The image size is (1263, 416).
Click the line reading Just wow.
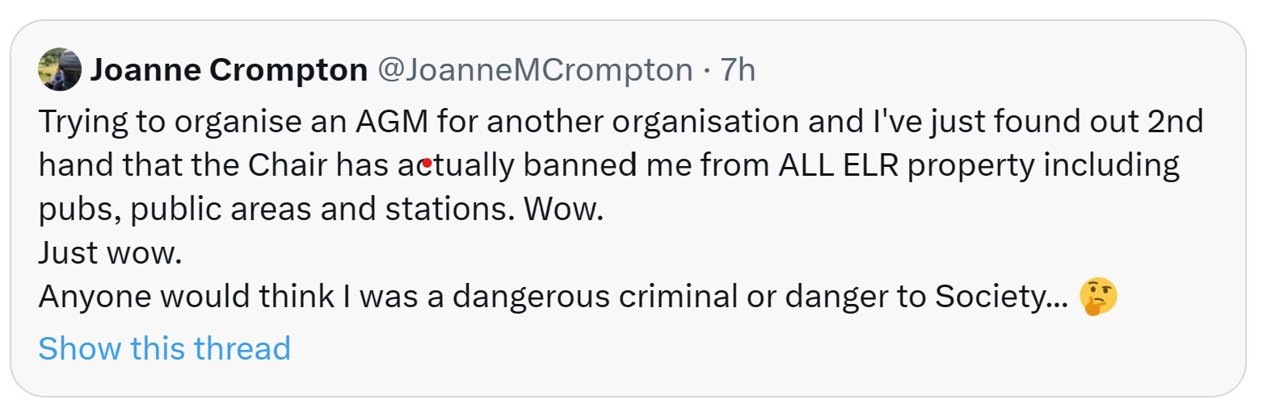pos(110,253)
